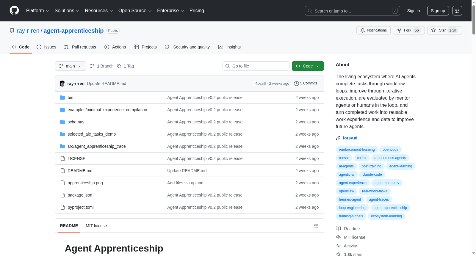The image size is (476, 256).
Task: Click the claude-code topic tag
Action: point(372,175)
